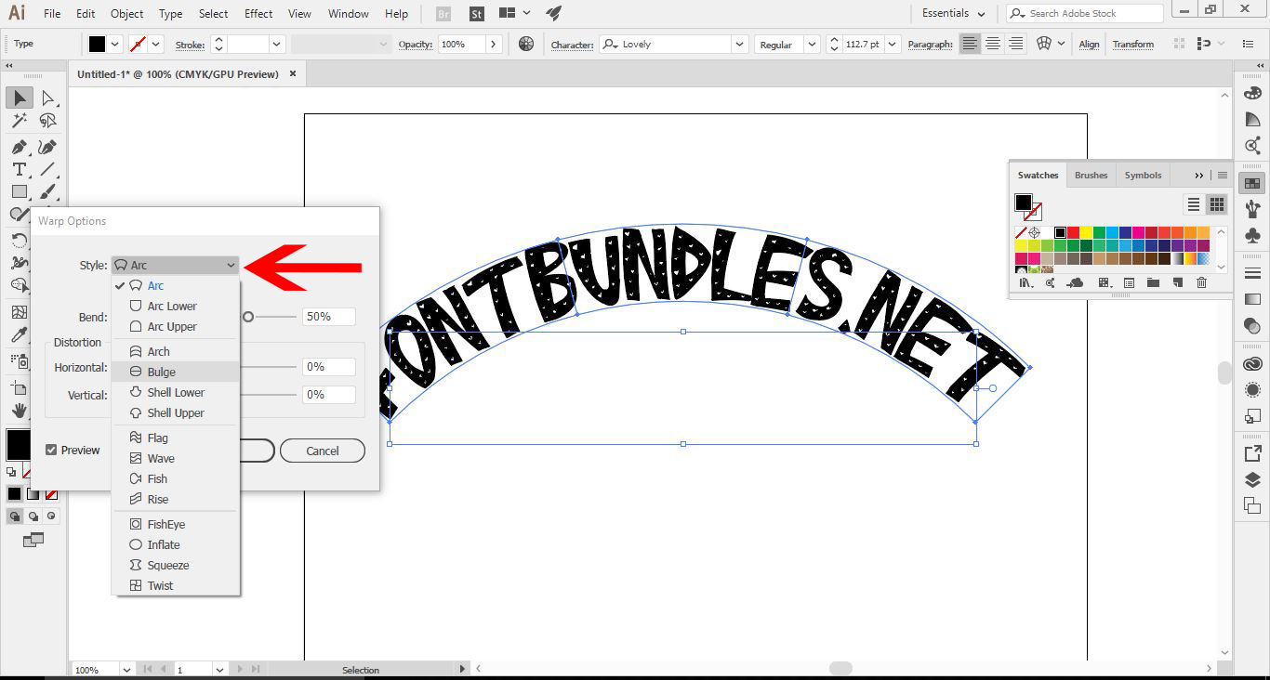Open the Symbols panel club icon

pos(1252,235)
